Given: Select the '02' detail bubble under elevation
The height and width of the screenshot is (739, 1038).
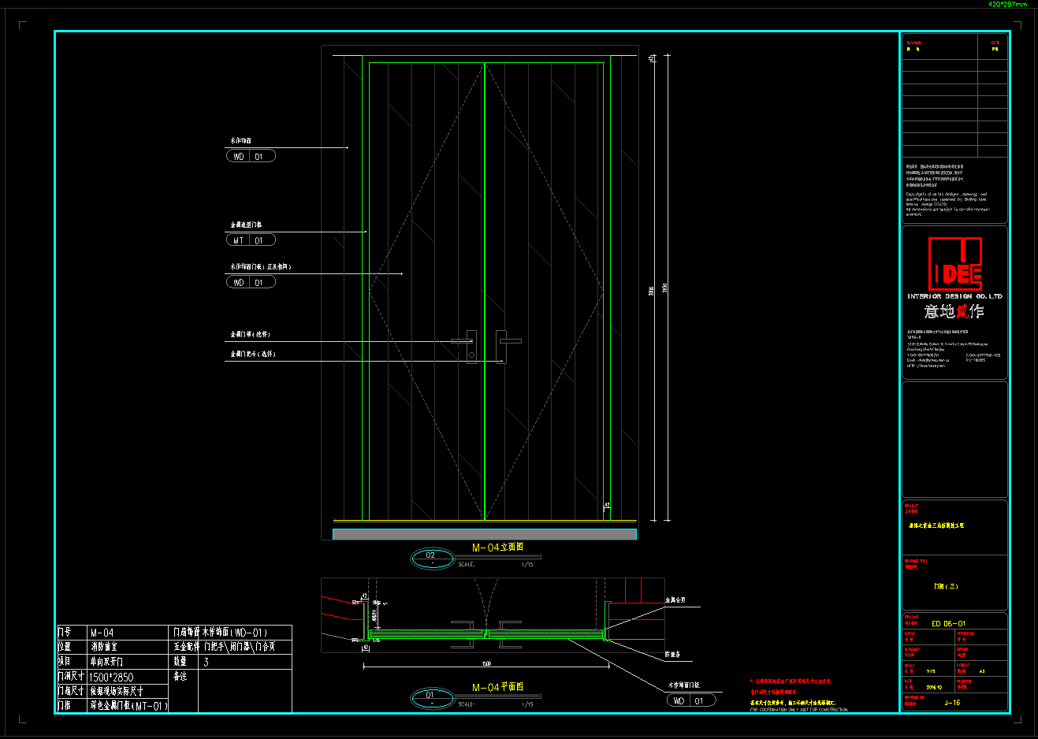Looking at the screenshot, I should [432, 558].
